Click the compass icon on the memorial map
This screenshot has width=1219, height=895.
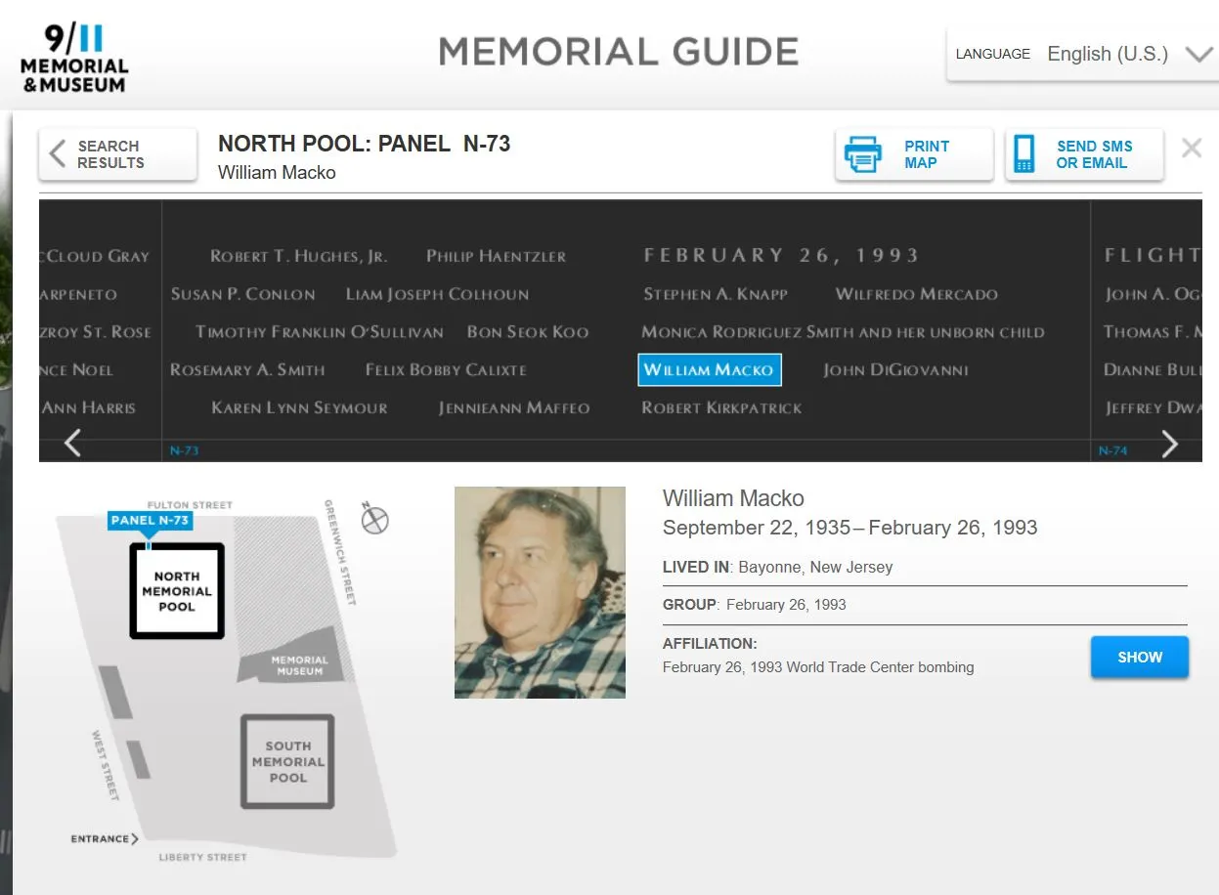click(375, 520)
